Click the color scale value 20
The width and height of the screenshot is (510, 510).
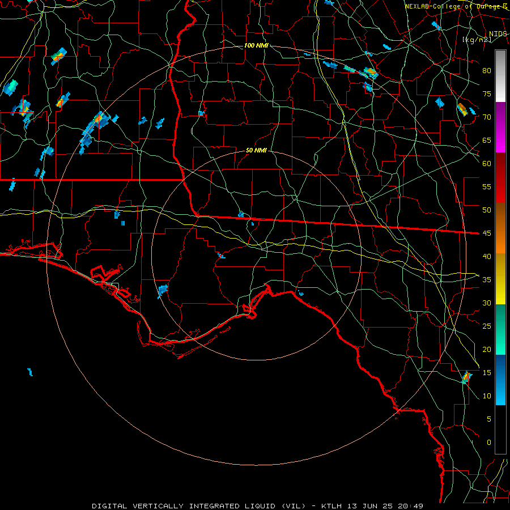coord(487,349)
